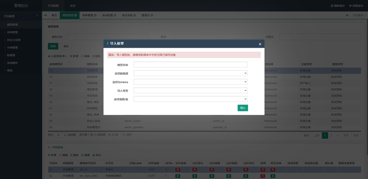Sort field table by 序号 column arrow
This screenshot has width=368, height=179.
[x=172, y=163]
